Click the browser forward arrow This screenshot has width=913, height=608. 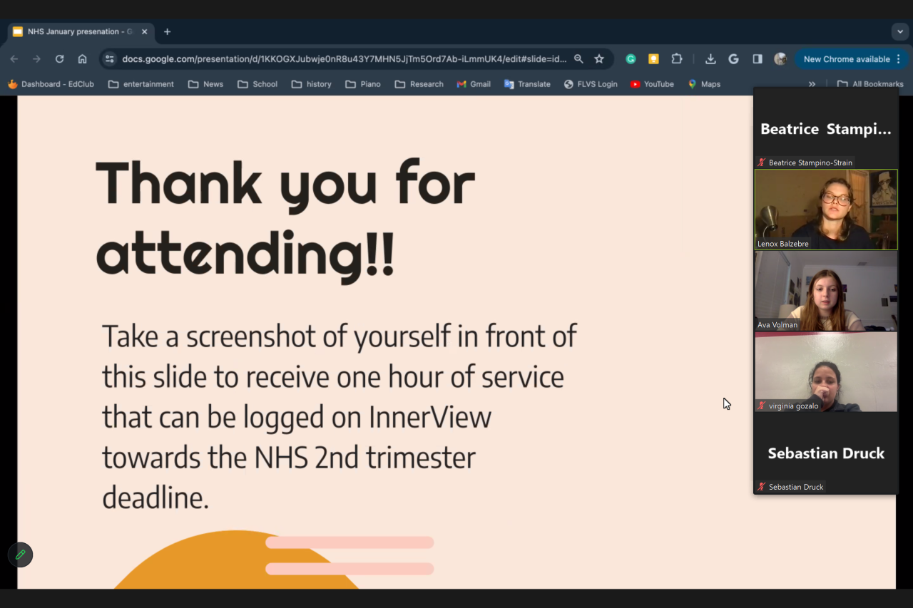(x=37, y=59)
